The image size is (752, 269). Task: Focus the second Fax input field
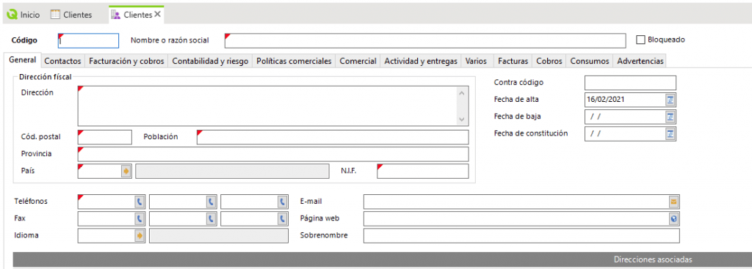coord(178,218)
